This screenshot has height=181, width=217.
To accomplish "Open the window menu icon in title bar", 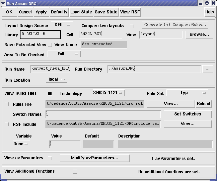I will coord(3,3).
